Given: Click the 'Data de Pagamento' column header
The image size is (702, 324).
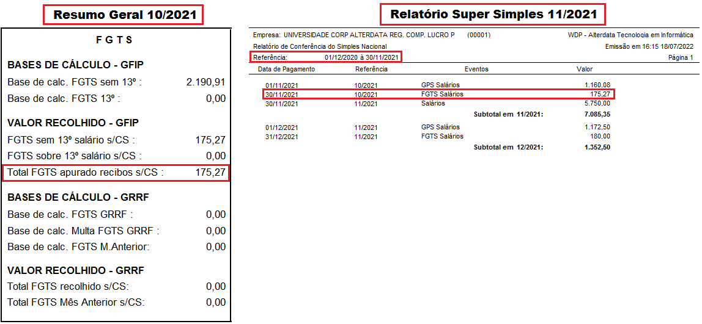Looking at the screenshot, I should (x=287, y=70).
